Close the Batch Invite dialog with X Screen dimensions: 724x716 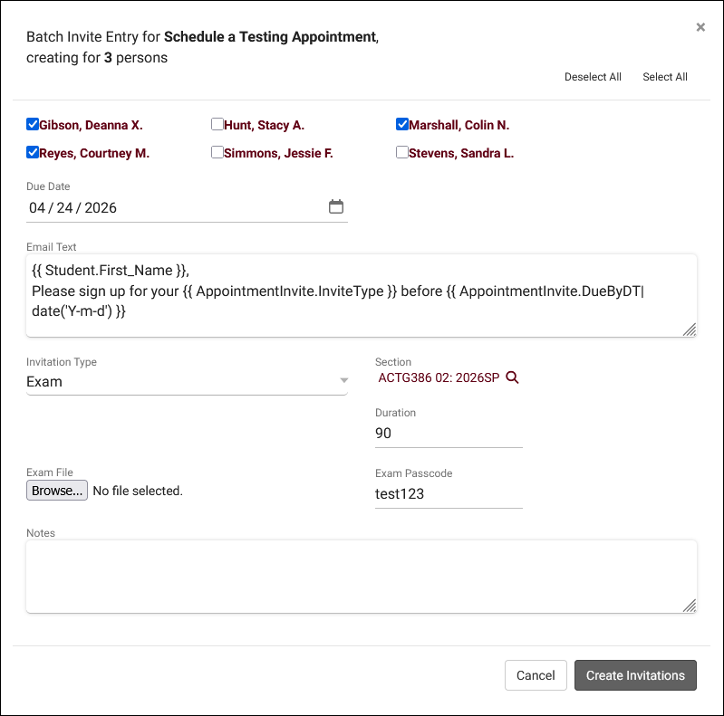coord(700,27)
